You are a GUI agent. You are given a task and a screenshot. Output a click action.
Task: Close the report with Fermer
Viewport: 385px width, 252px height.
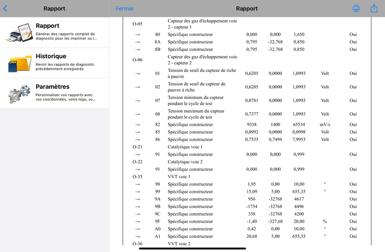tap(125, 9)
